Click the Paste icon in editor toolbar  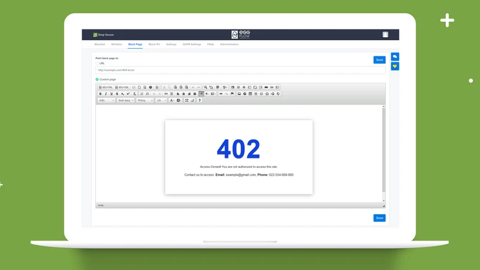click(175, 87)
